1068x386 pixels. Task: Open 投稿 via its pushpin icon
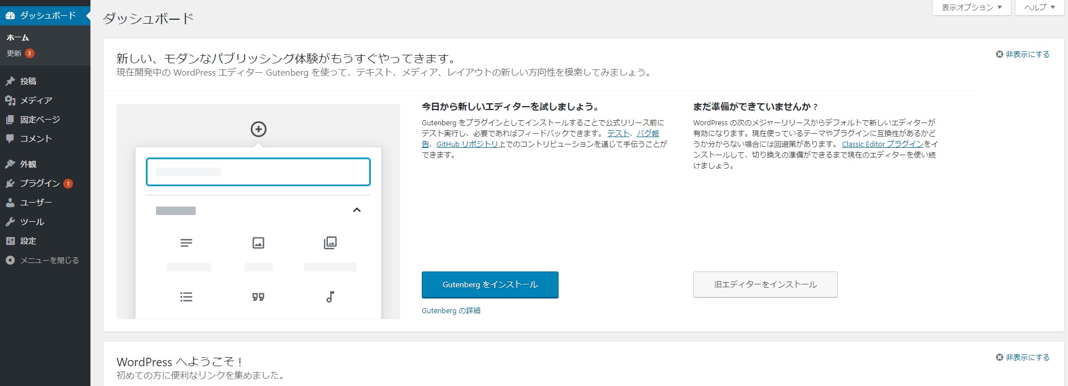click(x=10, y=81)
